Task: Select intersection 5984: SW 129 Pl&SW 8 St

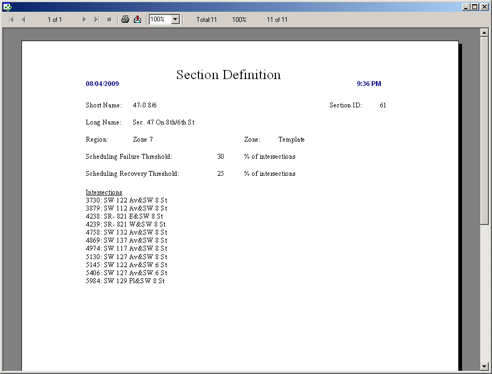Action: click(125, 281)
